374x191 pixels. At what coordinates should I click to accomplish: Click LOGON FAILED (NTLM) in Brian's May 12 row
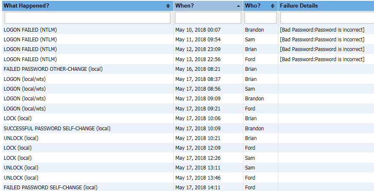[x=30, y=49]
